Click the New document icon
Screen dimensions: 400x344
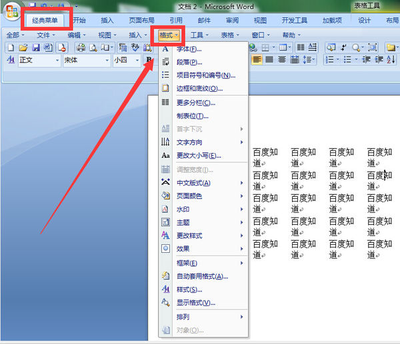(11, 47)
